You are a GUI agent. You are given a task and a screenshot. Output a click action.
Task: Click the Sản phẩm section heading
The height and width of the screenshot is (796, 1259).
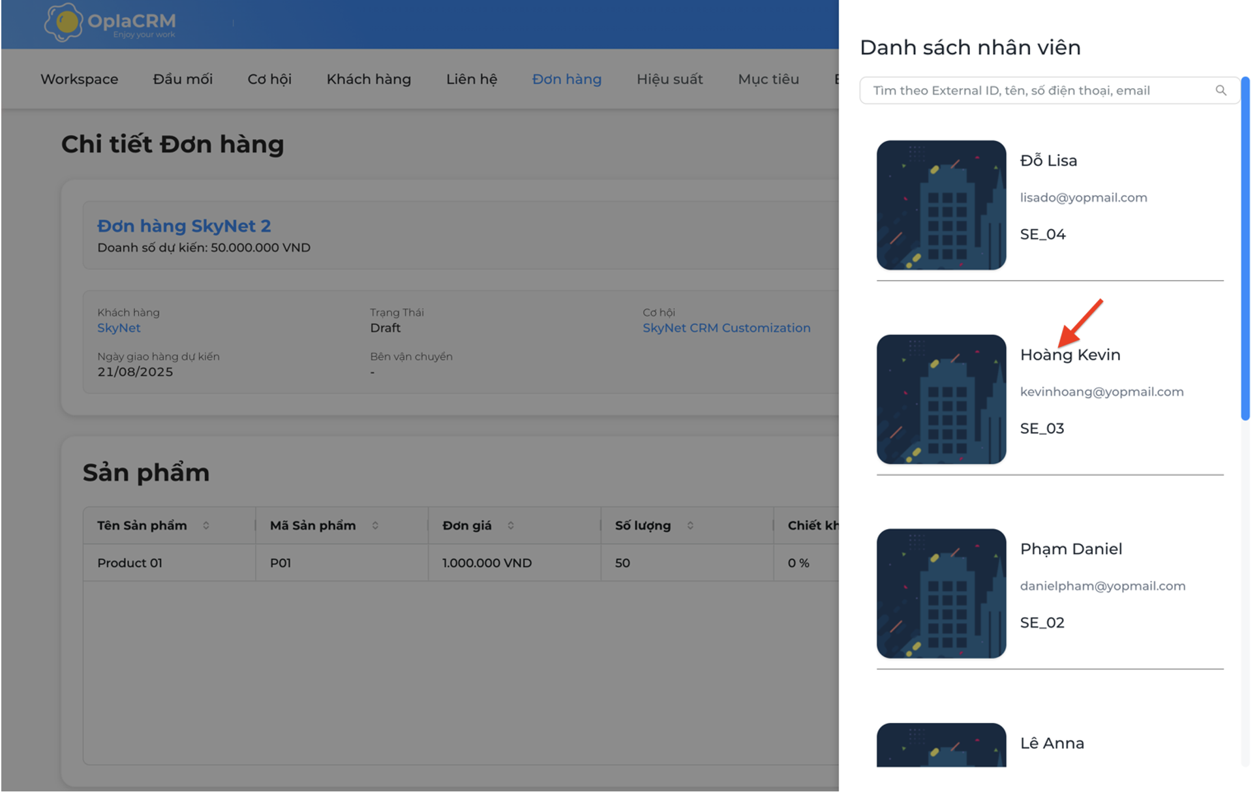(x=147, y=474)
